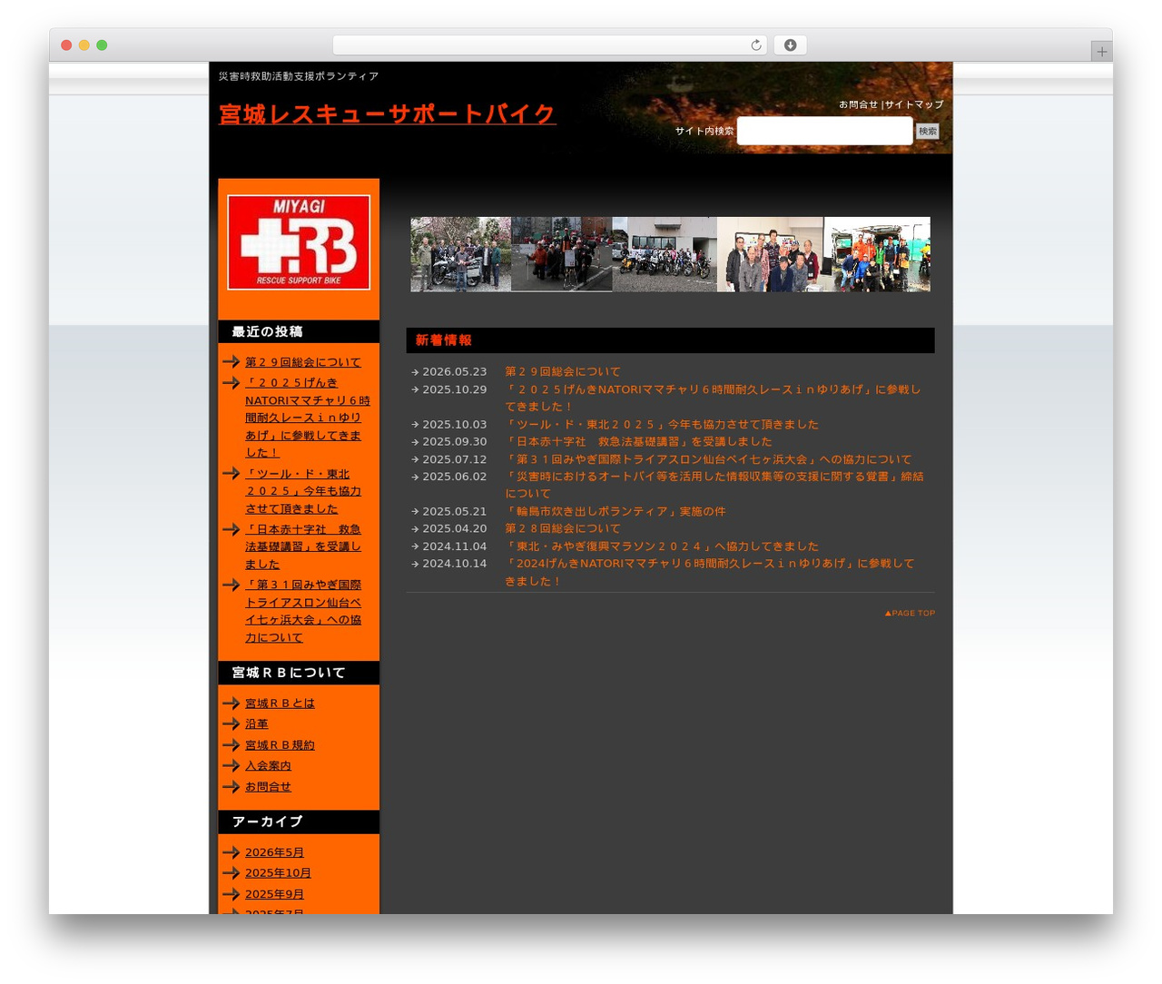Image resolution: width=1162 pixels, height=984 pixels.
Task: Open sidebar post 第２９回総会について
Action: (x=303, y=362)
